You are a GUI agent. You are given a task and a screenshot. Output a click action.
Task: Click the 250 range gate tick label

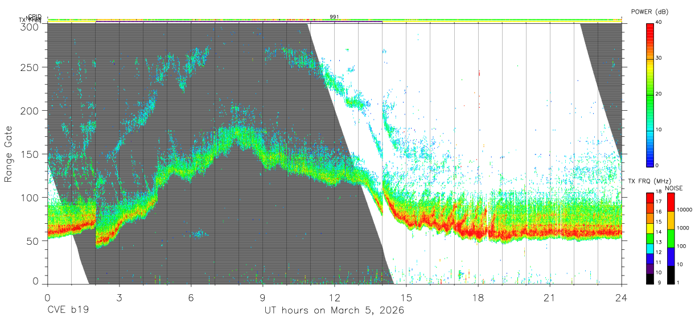coord(29,68)
